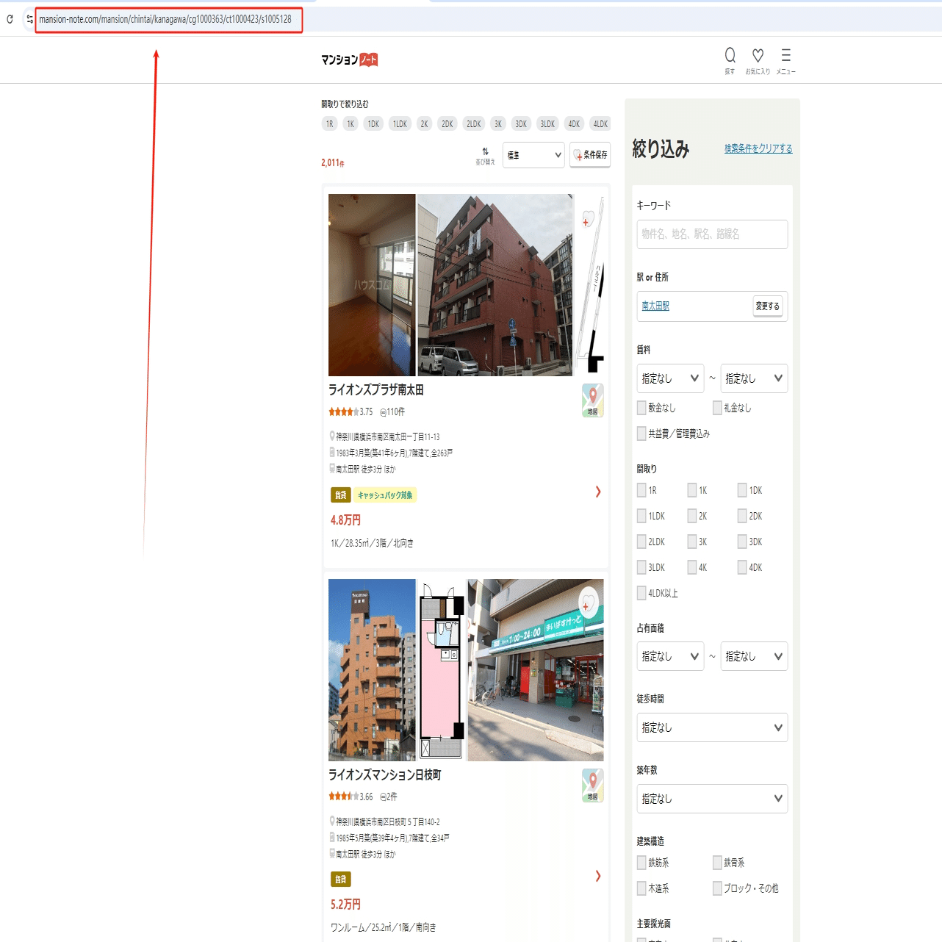Check the 4LDK以上 checkbox
The image size is (942, 942).
[641, 593]
